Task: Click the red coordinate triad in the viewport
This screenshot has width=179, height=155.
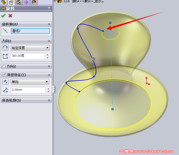Action: coord(147,81)
